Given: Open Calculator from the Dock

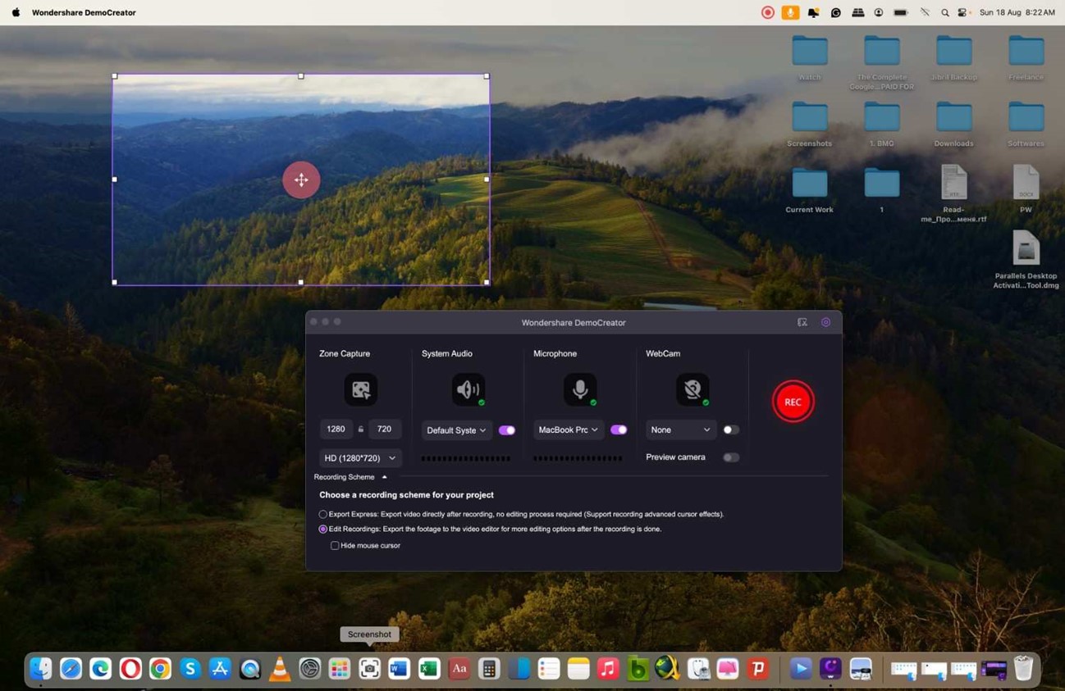Looking at the screenshot, I should coord(489,669).
